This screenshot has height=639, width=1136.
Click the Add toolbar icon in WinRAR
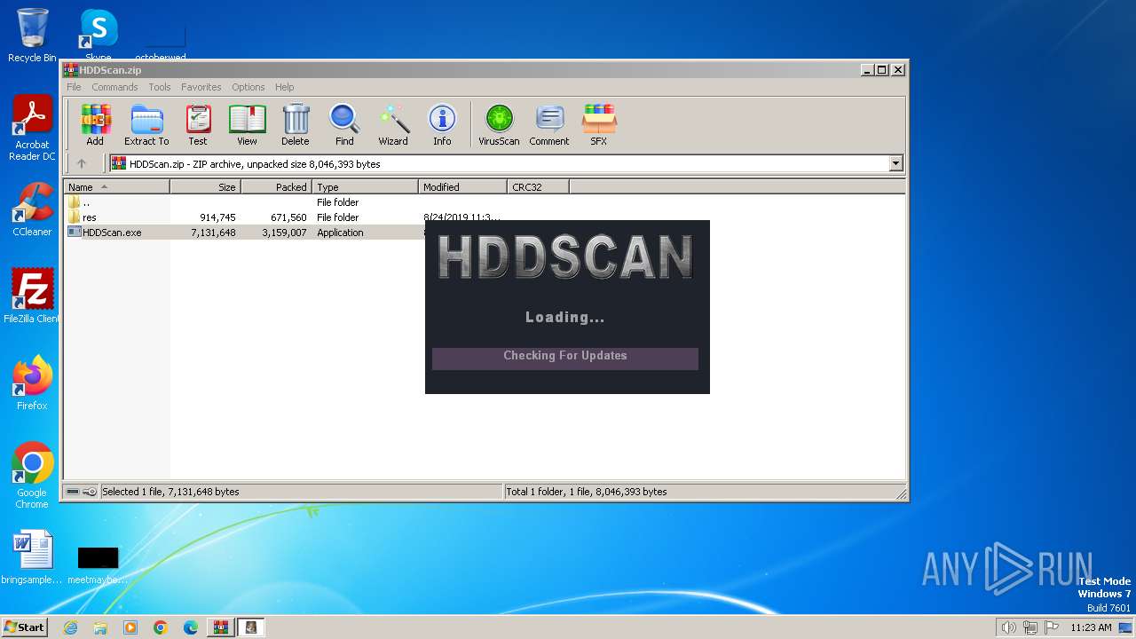pyautogui.click(x=95, y=124)
